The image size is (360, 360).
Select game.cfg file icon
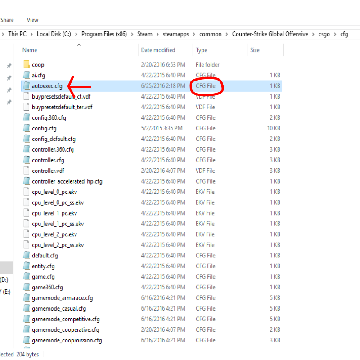coord(27,276)
